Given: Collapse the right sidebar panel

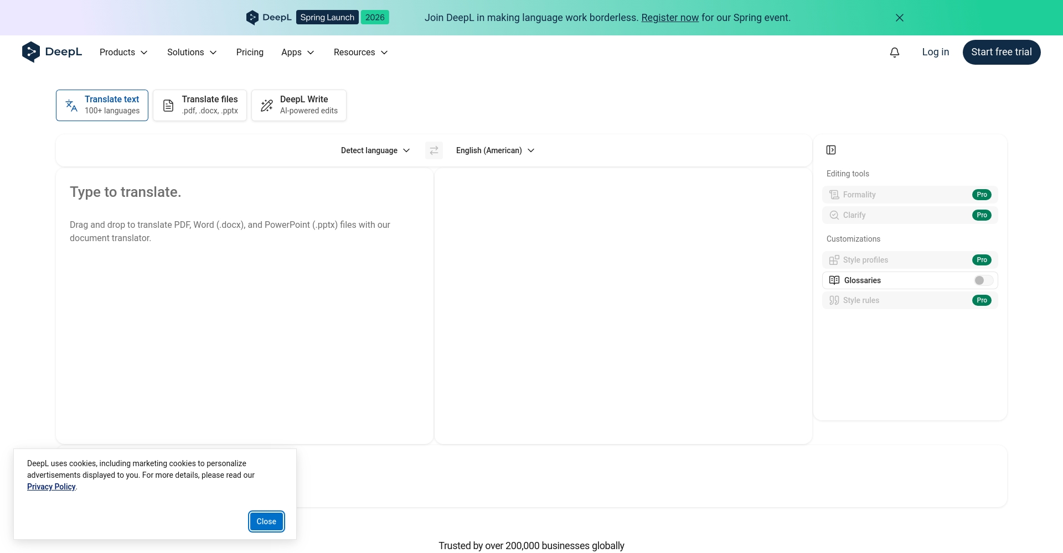Looking at the screenshot, I should [x=831, y=150].
